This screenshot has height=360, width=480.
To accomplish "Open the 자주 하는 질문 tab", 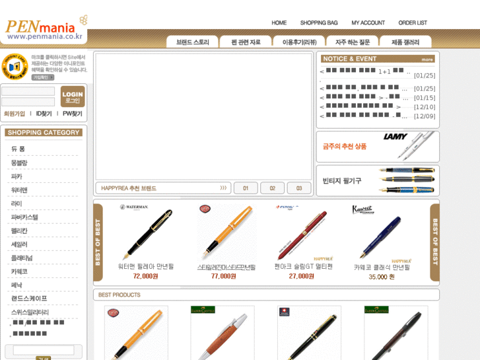I will pyautogui.click(x=353, y=42).
